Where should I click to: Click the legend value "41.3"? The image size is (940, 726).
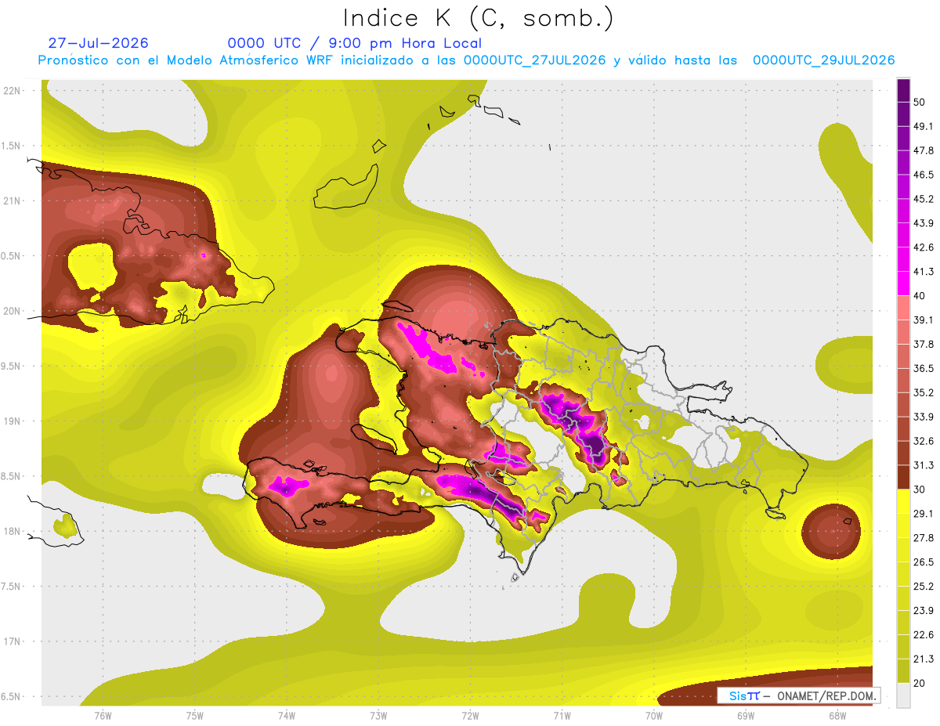point(923,272)
